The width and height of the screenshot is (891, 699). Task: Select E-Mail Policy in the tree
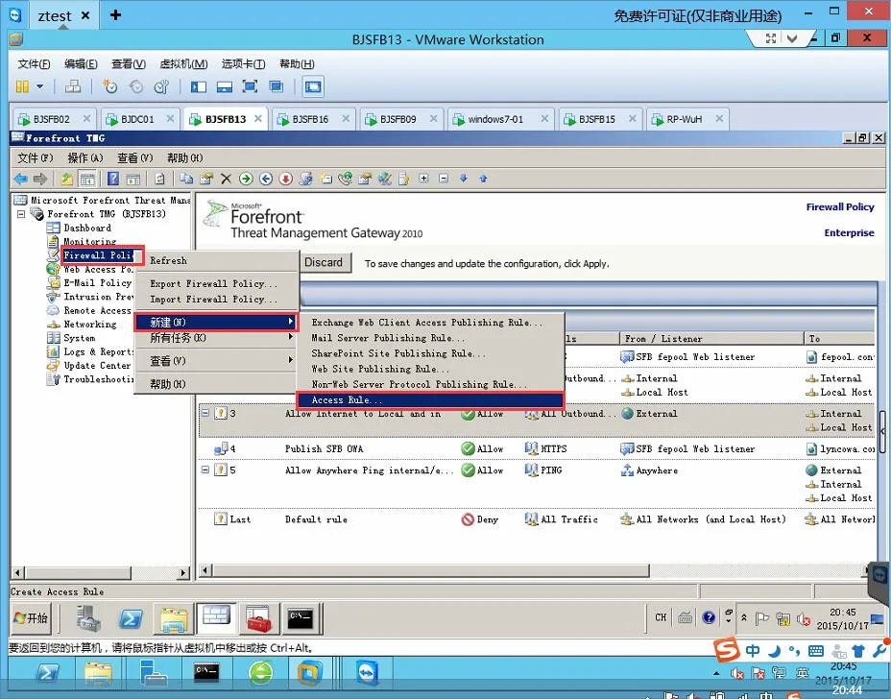click(x=97, y=283)
